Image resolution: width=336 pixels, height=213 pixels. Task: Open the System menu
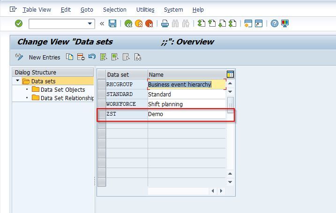click(173, 10)
